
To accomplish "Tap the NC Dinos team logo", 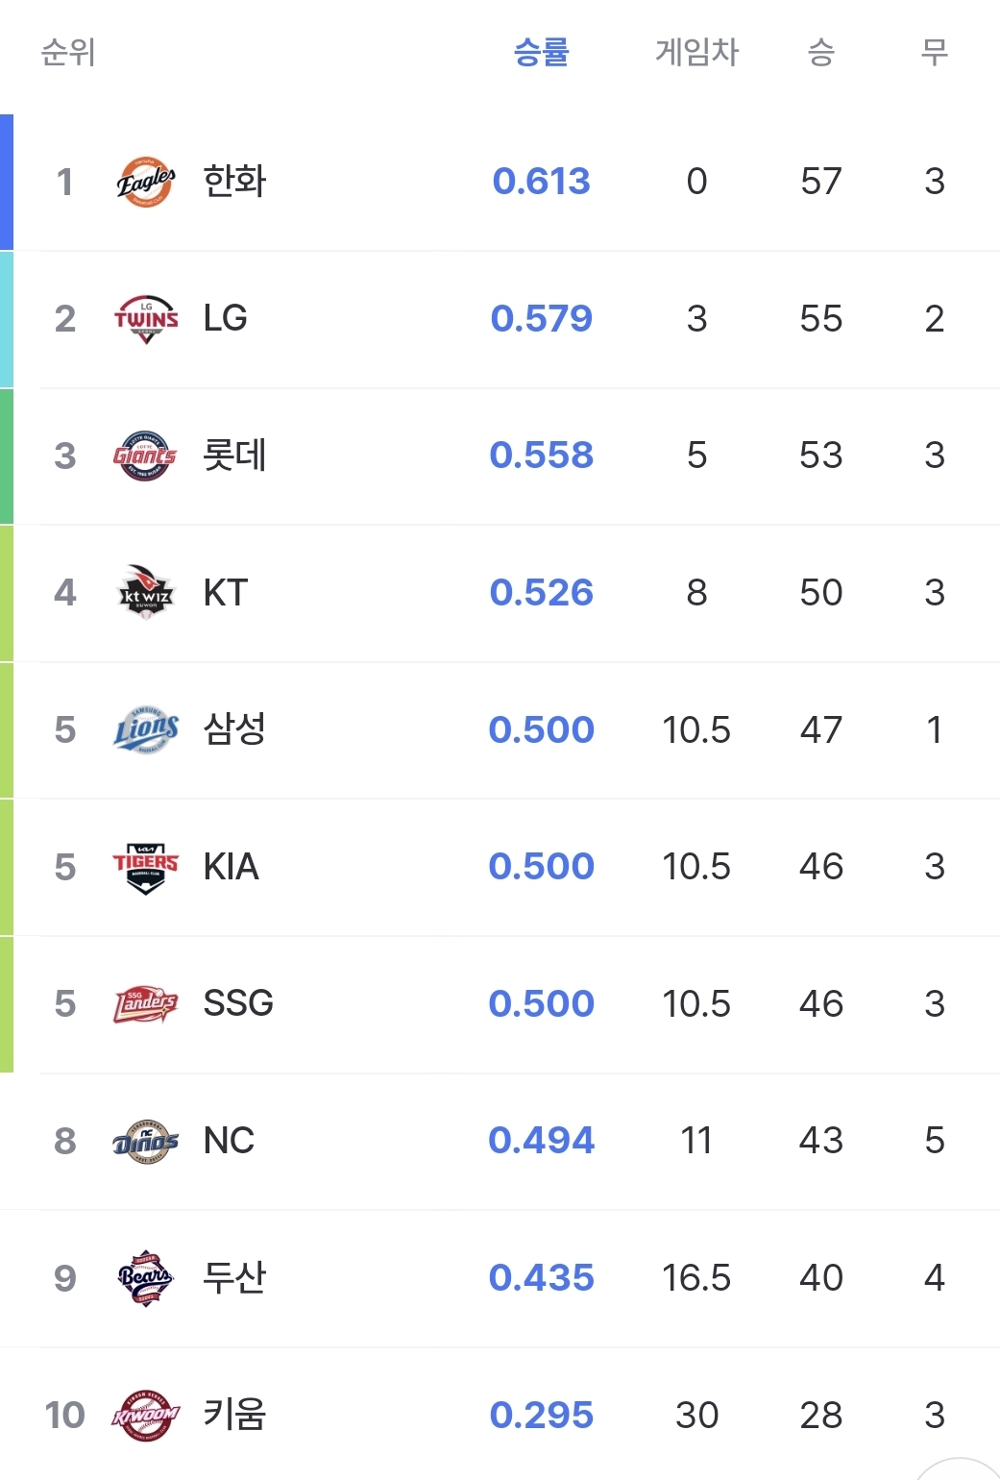I will pyautogui.click(x=146, y=1141).
